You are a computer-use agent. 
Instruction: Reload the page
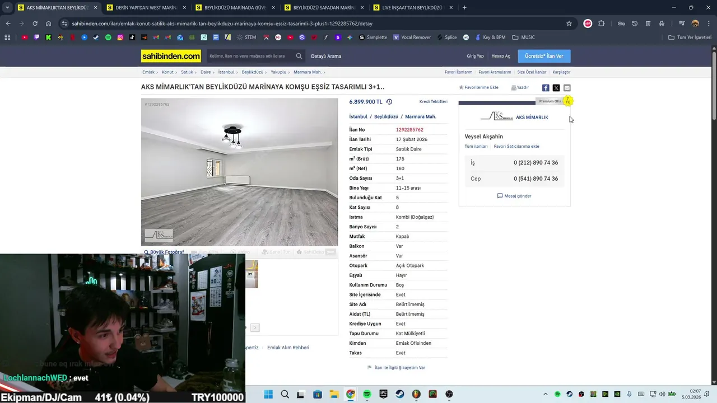35,24
